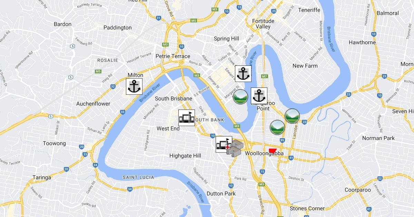Select the grey buildings marker near Woolloongabba

[x=235, y=149]
